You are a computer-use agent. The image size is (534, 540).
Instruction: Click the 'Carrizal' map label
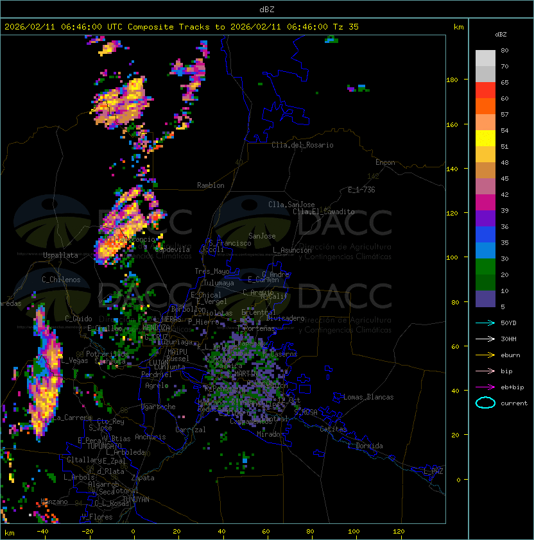click(191, 430)
